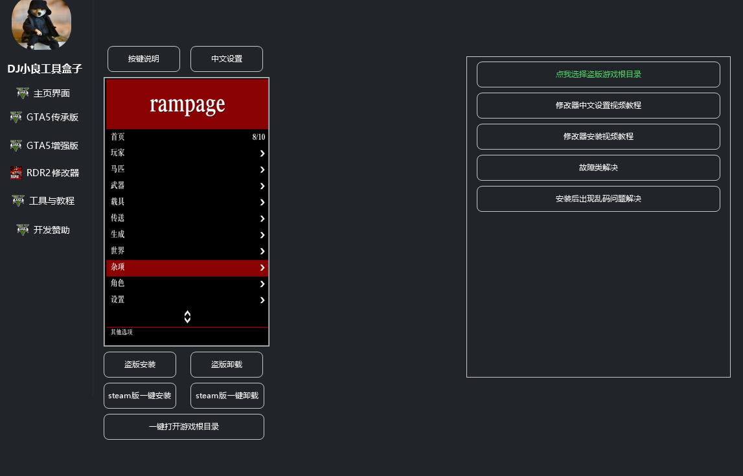Click the rampage banner image
Screen dimensions: 743x476
187,104
